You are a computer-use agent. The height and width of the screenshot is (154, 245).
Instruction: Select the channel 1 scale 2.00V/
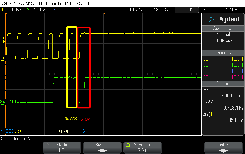(14, 10)
